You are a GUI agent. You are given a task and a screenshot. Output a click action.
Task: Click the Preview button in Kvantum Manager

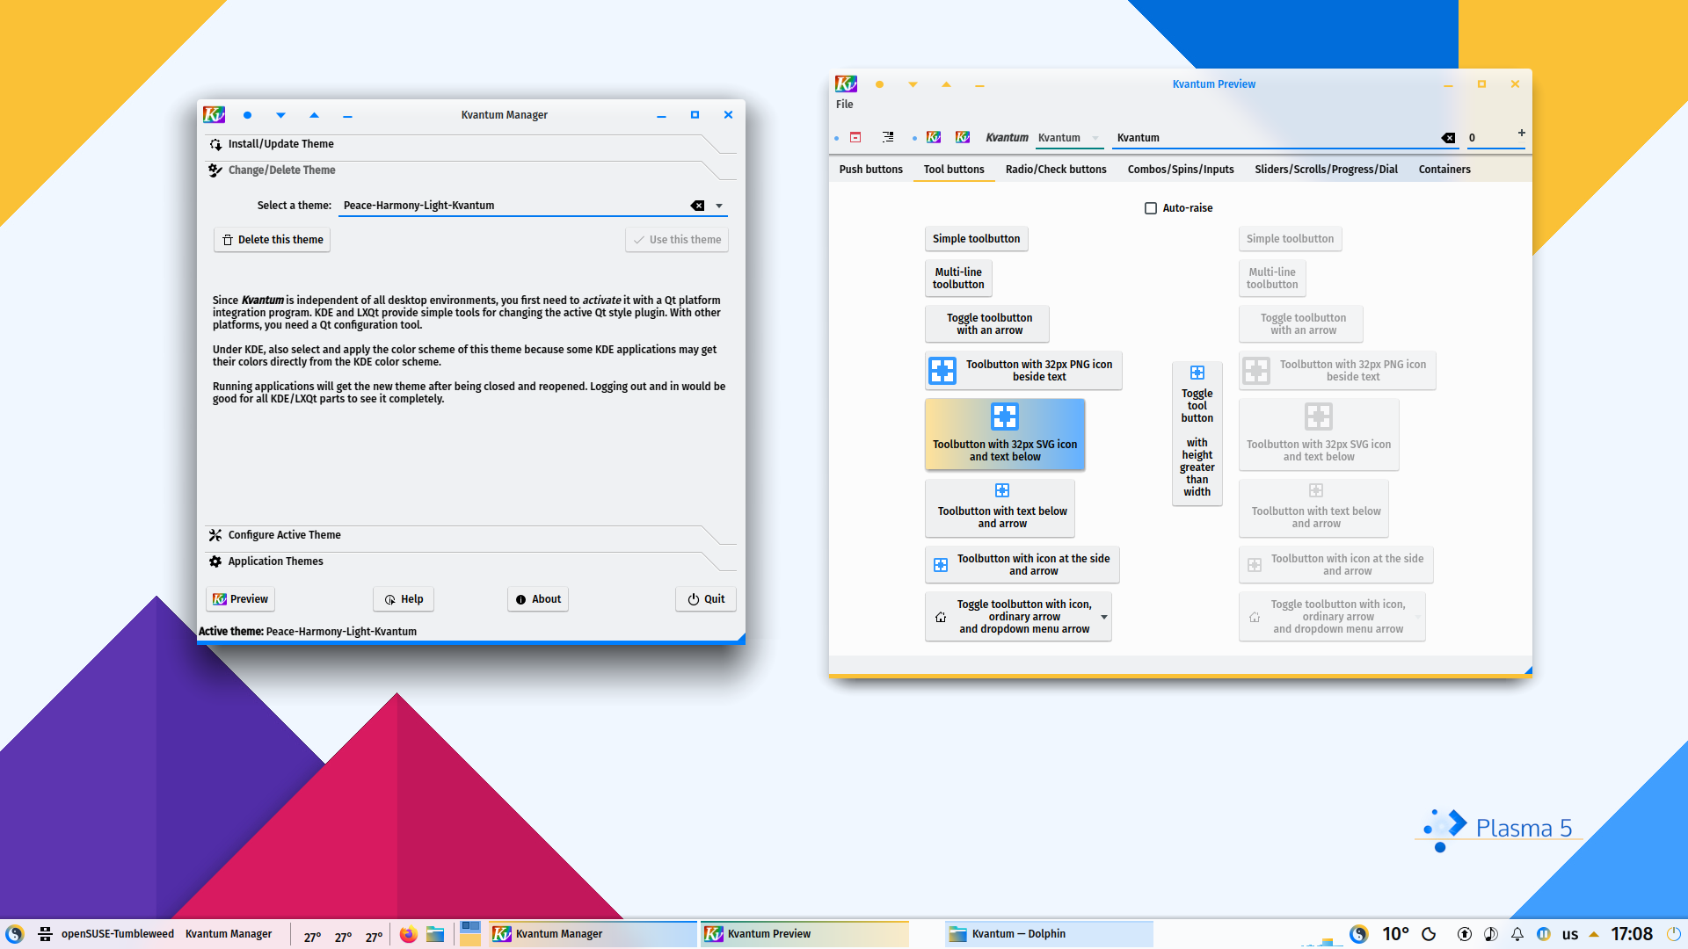(x=240, y=599)
